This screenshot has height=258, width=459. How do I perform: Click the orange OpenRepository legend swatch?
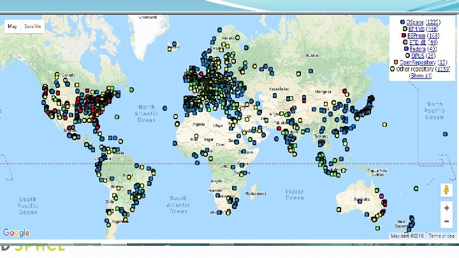coord(396,62)
